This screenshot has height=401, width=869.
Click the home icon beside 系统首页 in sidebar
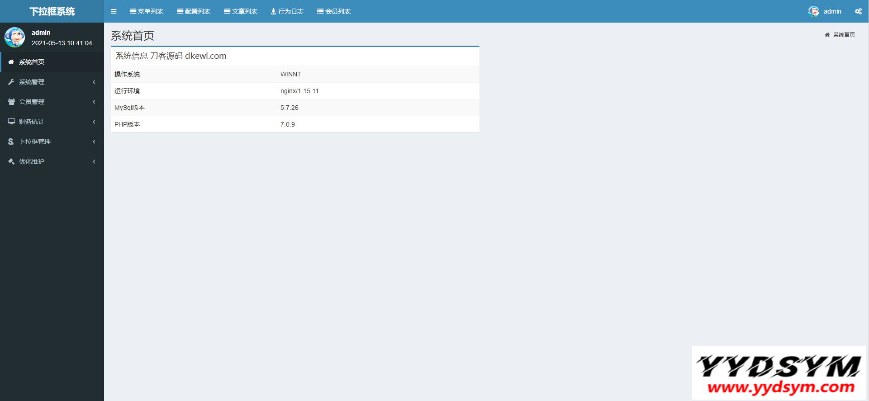11,62
